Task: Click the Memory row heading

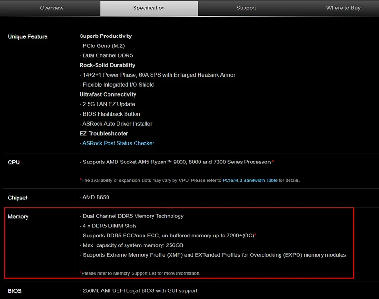Action: 18,217
